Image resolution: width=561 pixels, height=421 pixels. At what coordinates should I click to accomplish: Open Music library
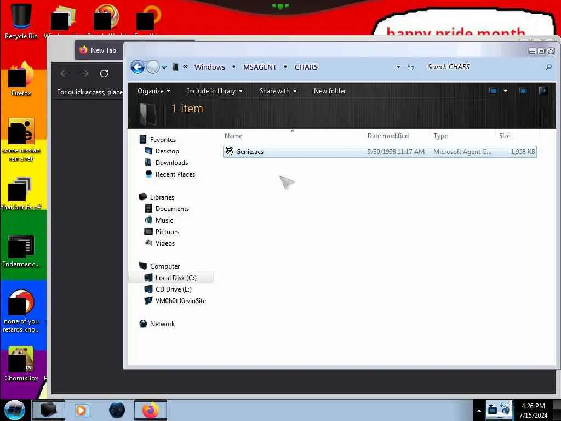[x=164, y=220]
